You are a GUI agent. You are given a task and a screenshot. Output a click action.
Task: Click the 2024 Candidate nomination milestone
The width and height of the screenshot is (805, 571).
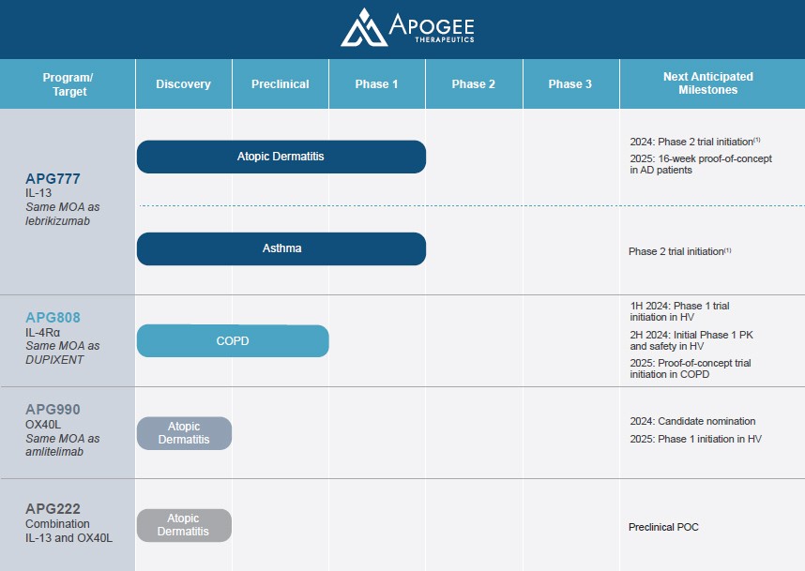pos(692,422)
